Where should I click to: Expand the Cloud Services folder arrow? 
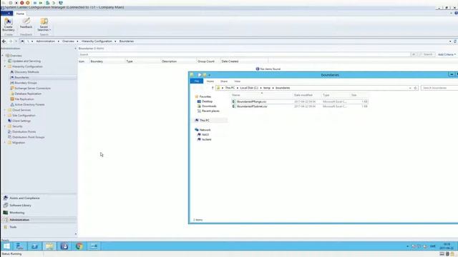(5, 110)
